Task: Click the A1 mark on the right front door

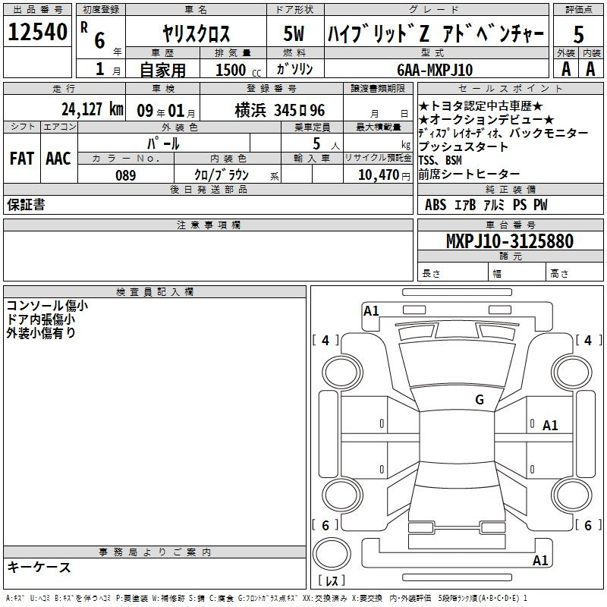Action: point(550,426)
